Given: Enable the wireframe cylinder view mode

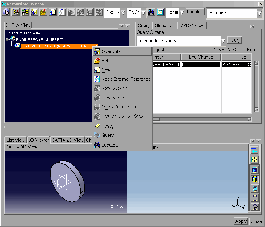Looking at the screenshot, I should point(254,198).
